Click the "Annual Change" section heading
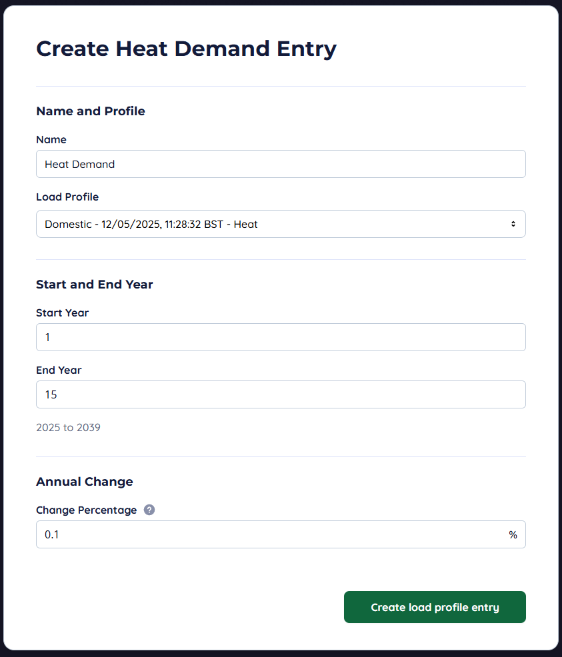 point(84,481)
